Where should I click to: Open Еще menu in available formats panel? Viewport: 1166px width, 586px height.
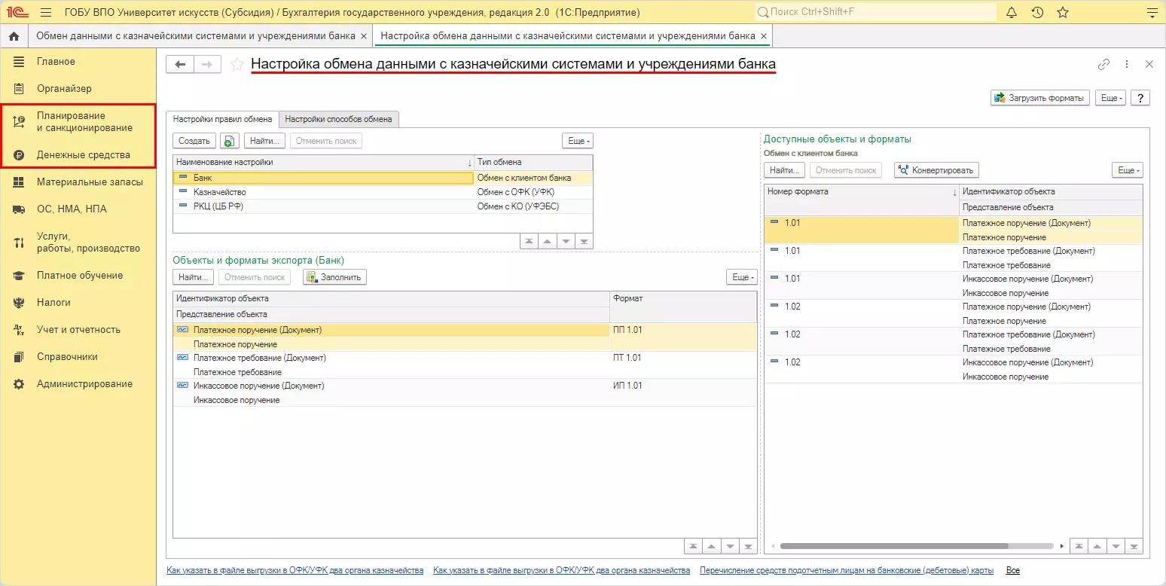[1127, 170]
